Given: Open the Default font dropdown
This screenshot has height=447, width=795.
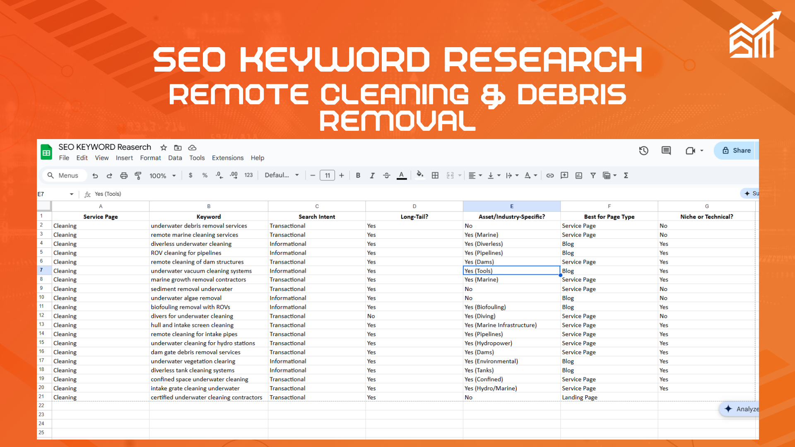Looking at the screenshot, I should pos(282,175).
